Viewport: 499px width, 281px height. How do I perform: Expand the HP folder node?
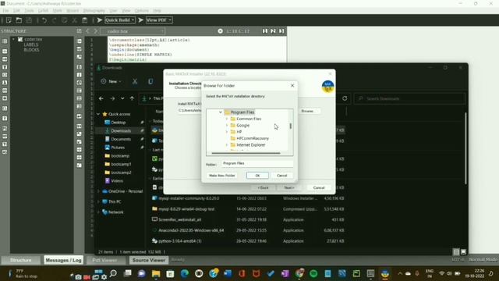[x=227, y=132]
